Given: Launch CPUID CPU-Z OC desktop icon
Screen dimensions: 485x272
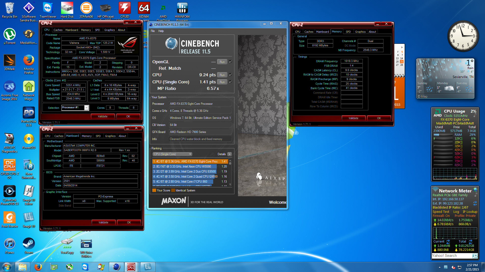Looking at the screenshot, I should click(10, 169).
